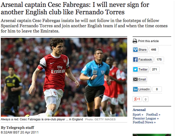
Task: Click the Twitter bird icon
Action: tap(135, 69)
